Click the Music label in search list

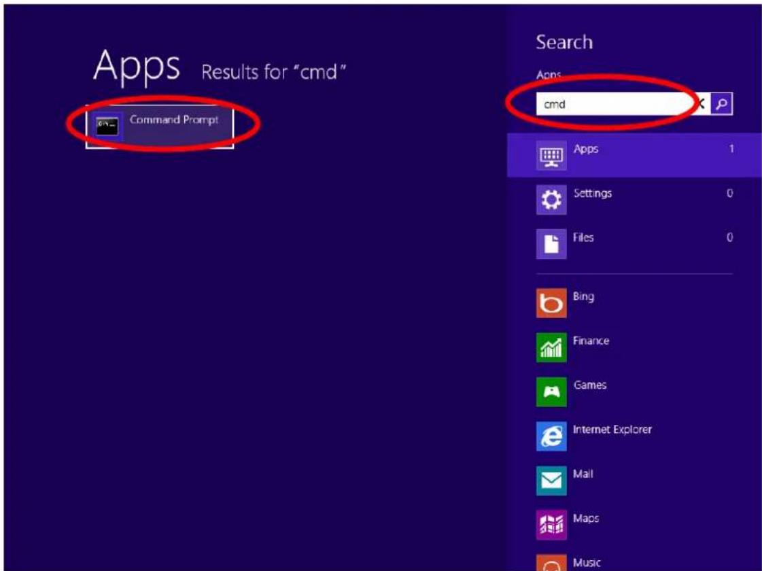point(587,563)
